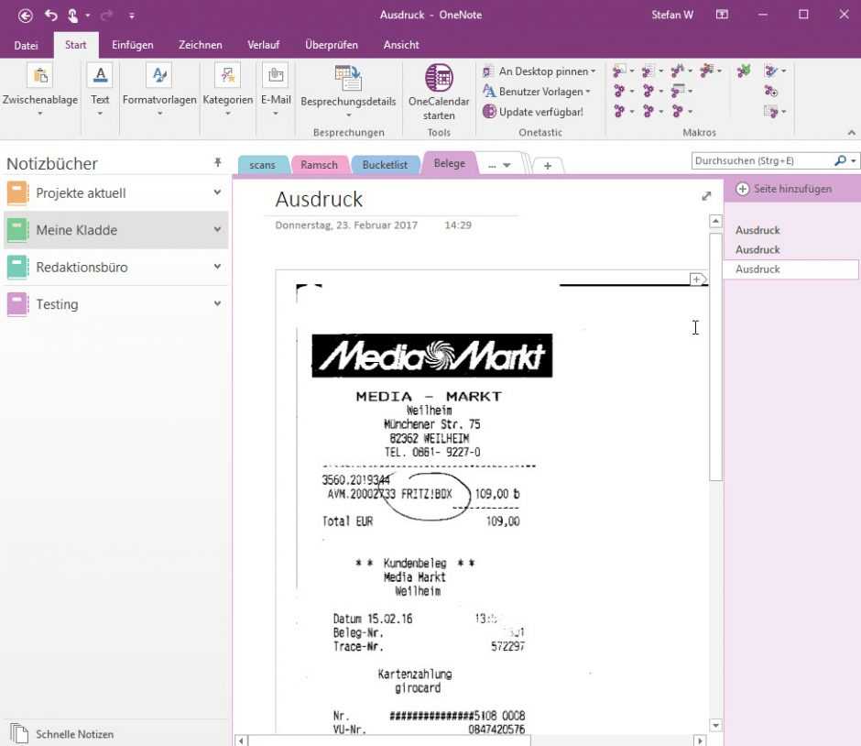Collapse the ribbon with the arrow

pyautogui.click(x=851, y=132)
